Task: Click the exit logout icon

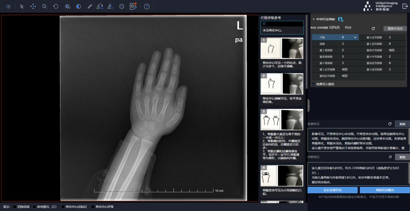Action: (x=405, y=6)
